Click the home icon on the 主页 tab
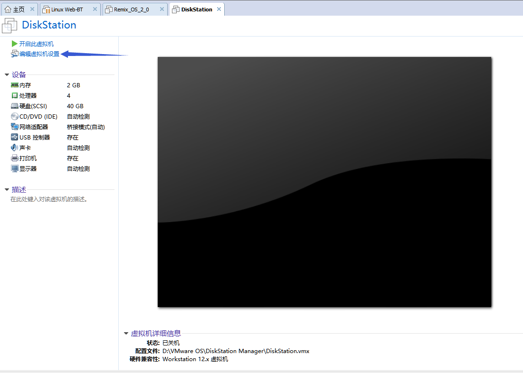523x373 pixels. click(x=8, y=9)
